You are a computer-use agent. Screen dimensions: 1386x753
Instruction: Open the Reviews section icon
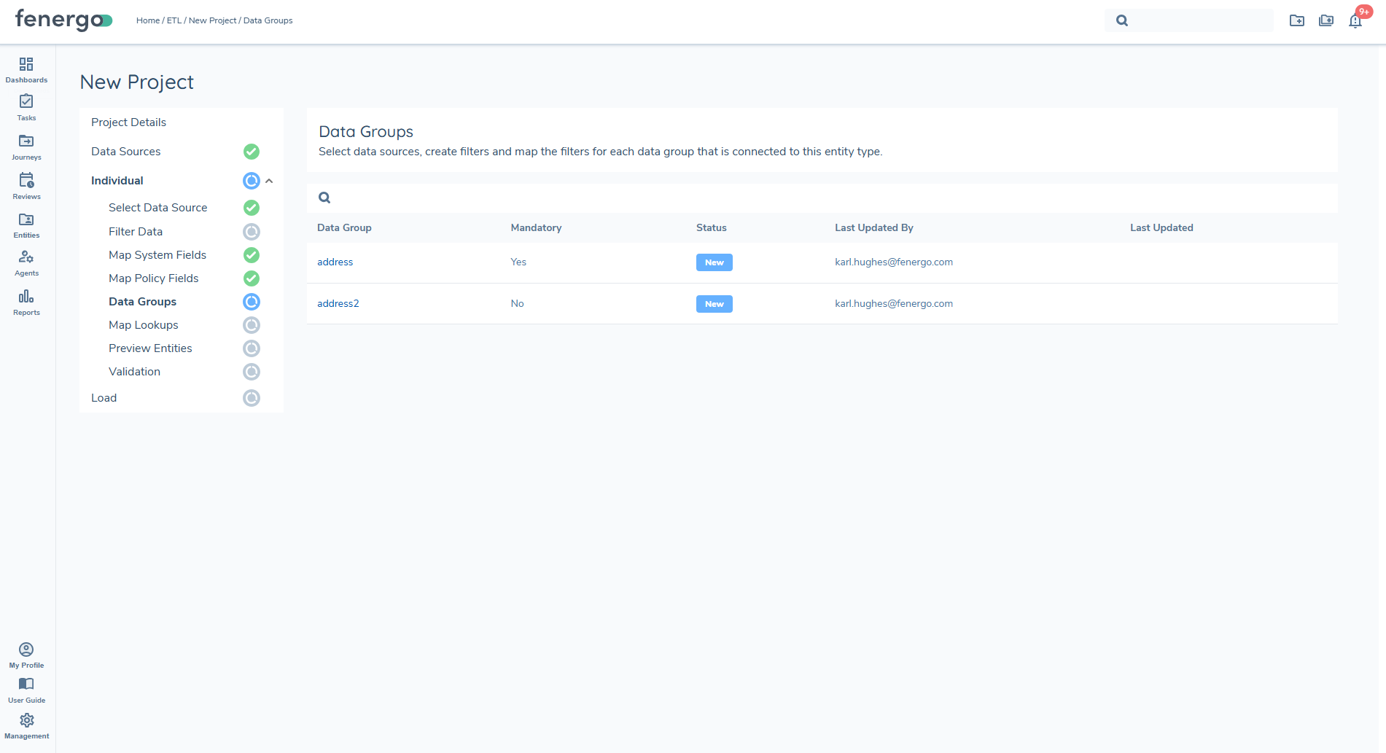coord(26,181)
